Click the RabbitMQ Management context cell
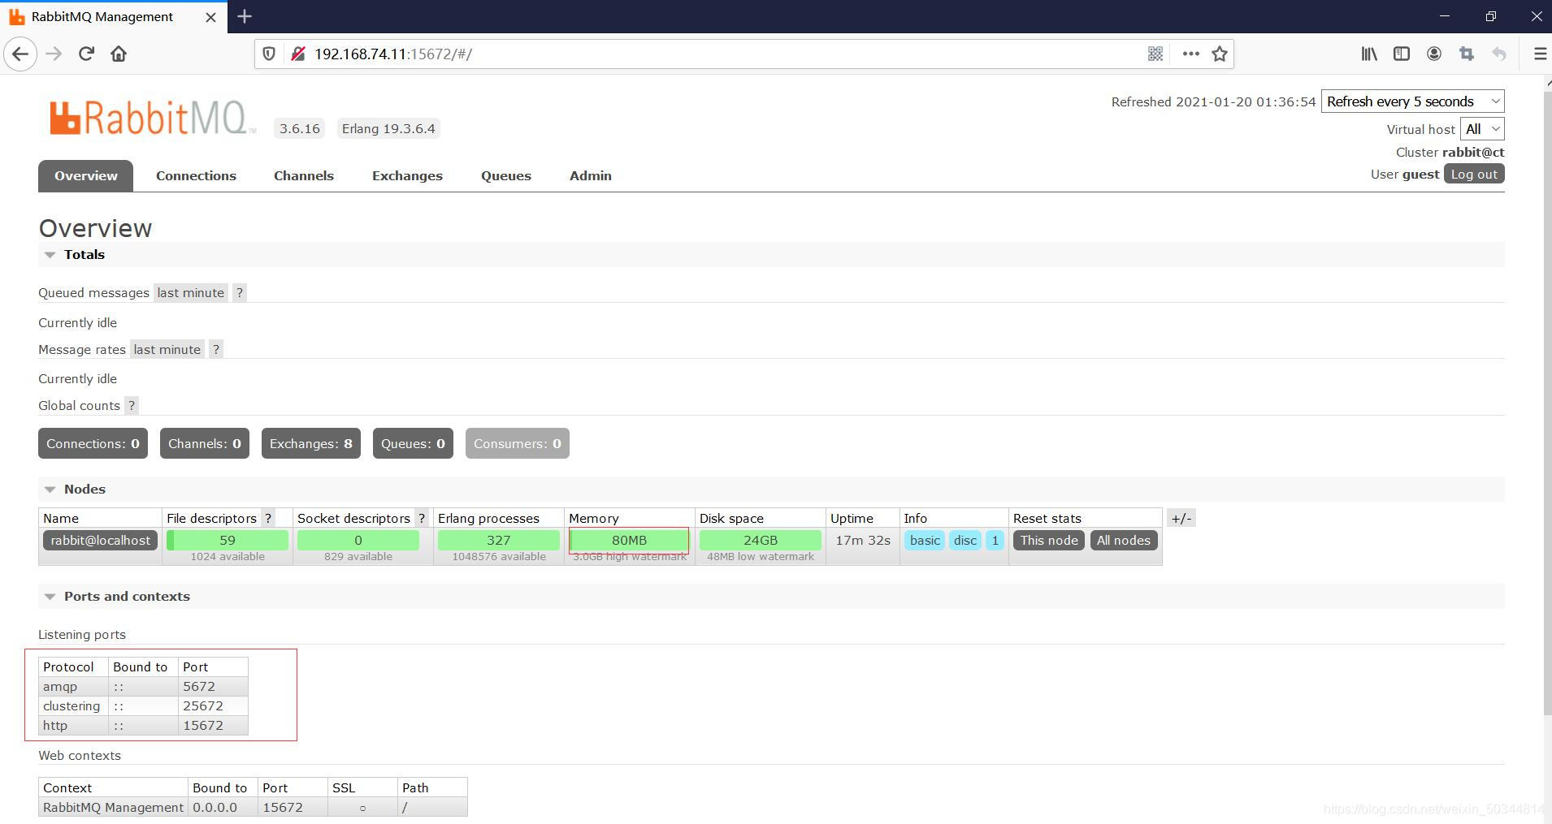1552x824 pixels. tap(113, 808)
